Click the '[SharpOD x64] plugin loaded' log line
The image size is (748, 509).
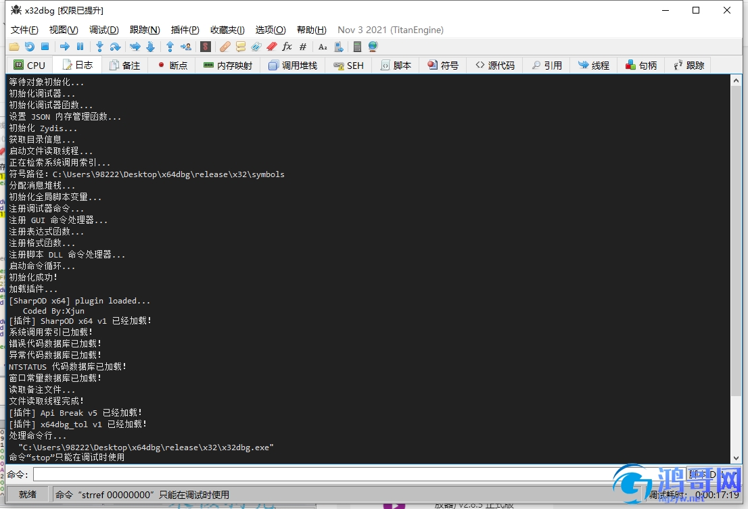[80, 301]
